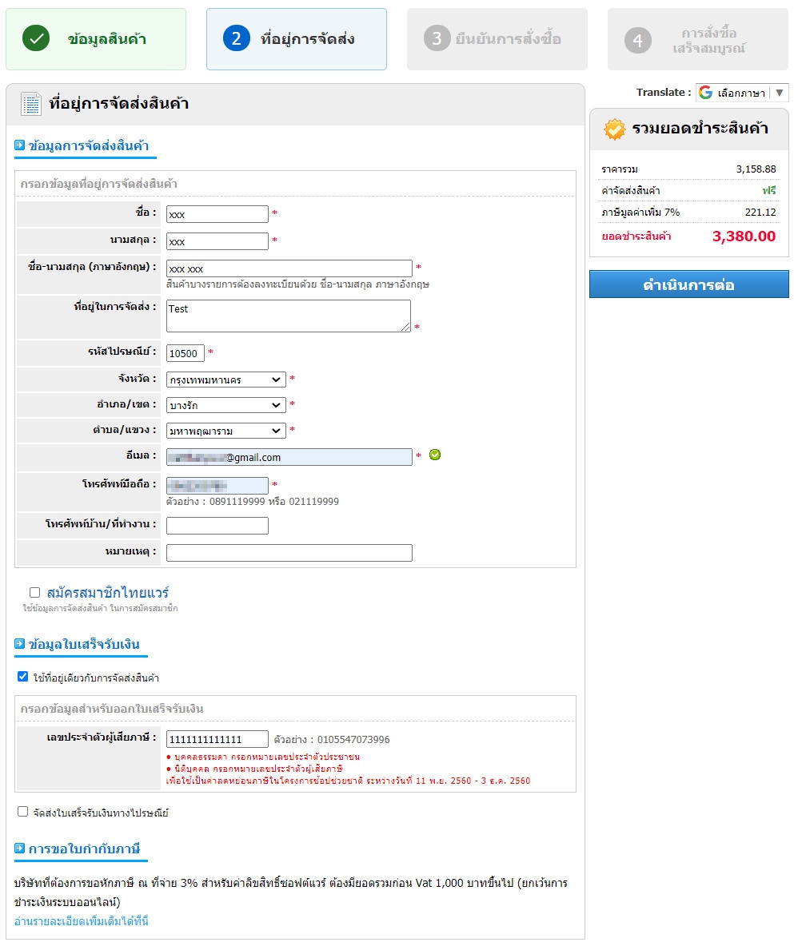Image resolution: width=794 pixels, height=942 pixels.
Task: Click the green checkmark step 1 icon
Action: (x=36, y=38)
